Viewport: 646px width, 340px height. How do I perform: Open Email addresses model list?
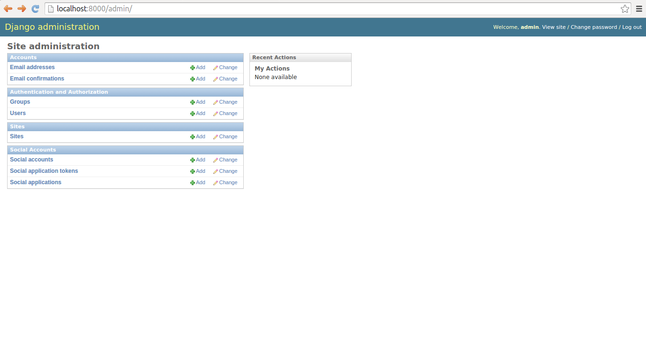pyautogui.click(x=32, y=67)
